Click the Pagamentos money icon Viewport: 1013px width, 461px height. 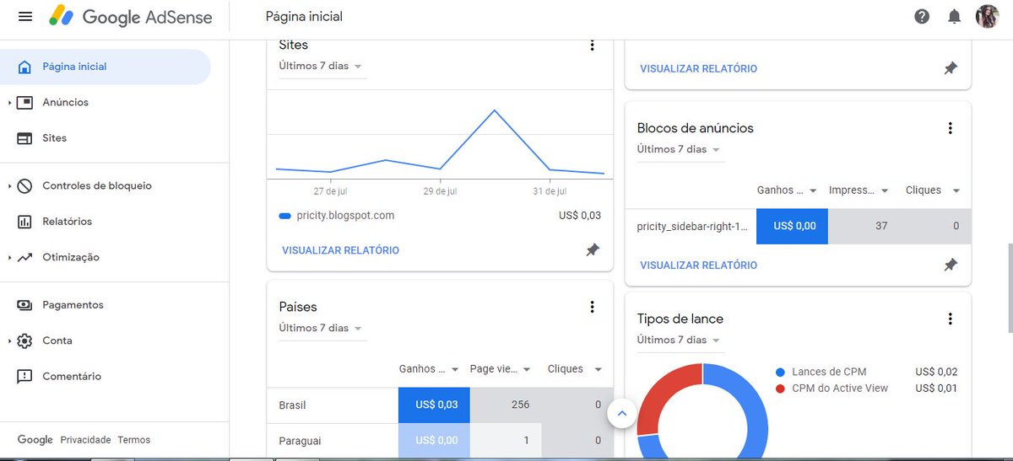pyautogui.click(x=25, y=305)
